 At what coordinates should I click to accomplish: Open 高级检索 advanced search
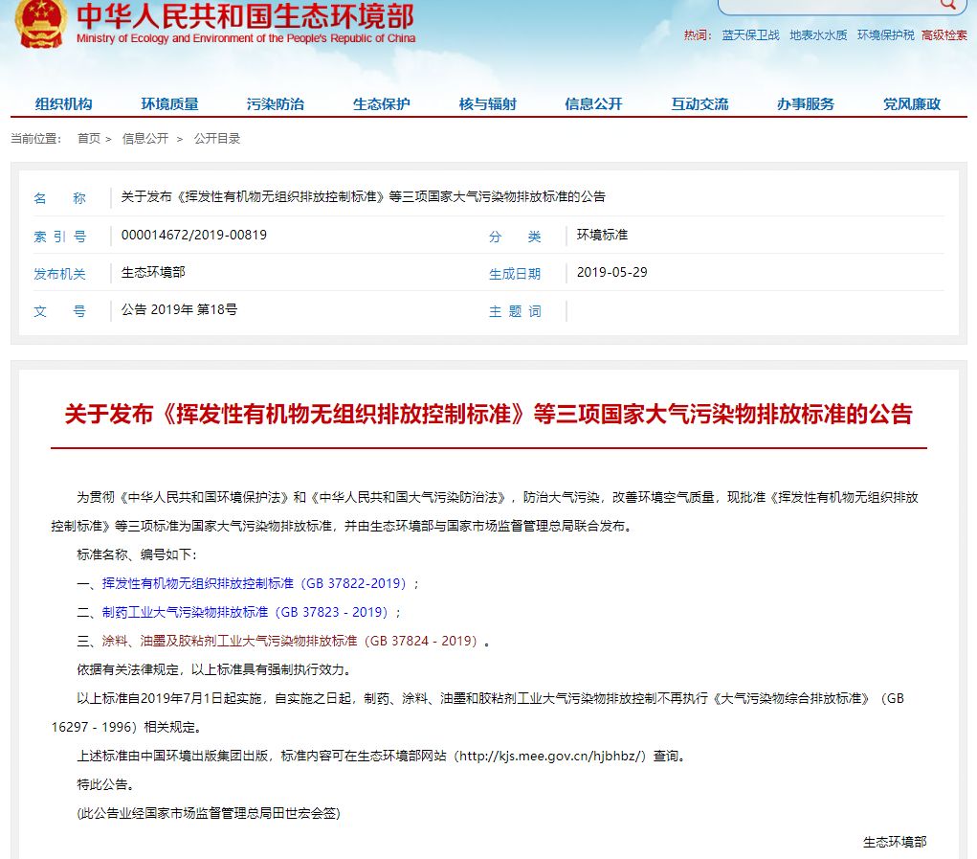click(944, 35)
